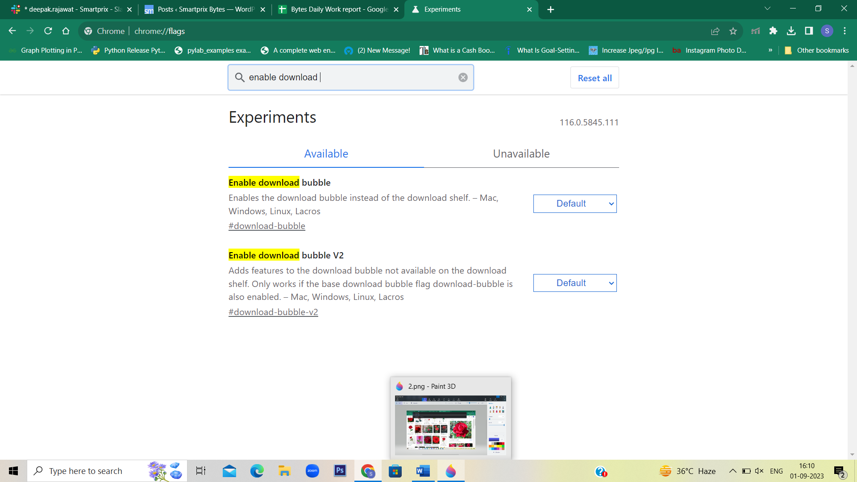Open Default dropdown for download bubble
This screenshot has height=482, width=857.
(x=575, y=203)
